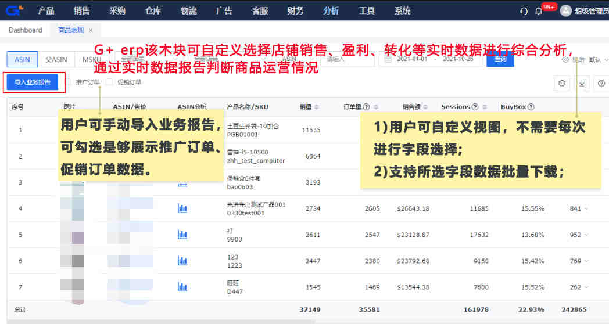Sort the table by Sessions column
The image size is (609, 324).
pos(484,107)
